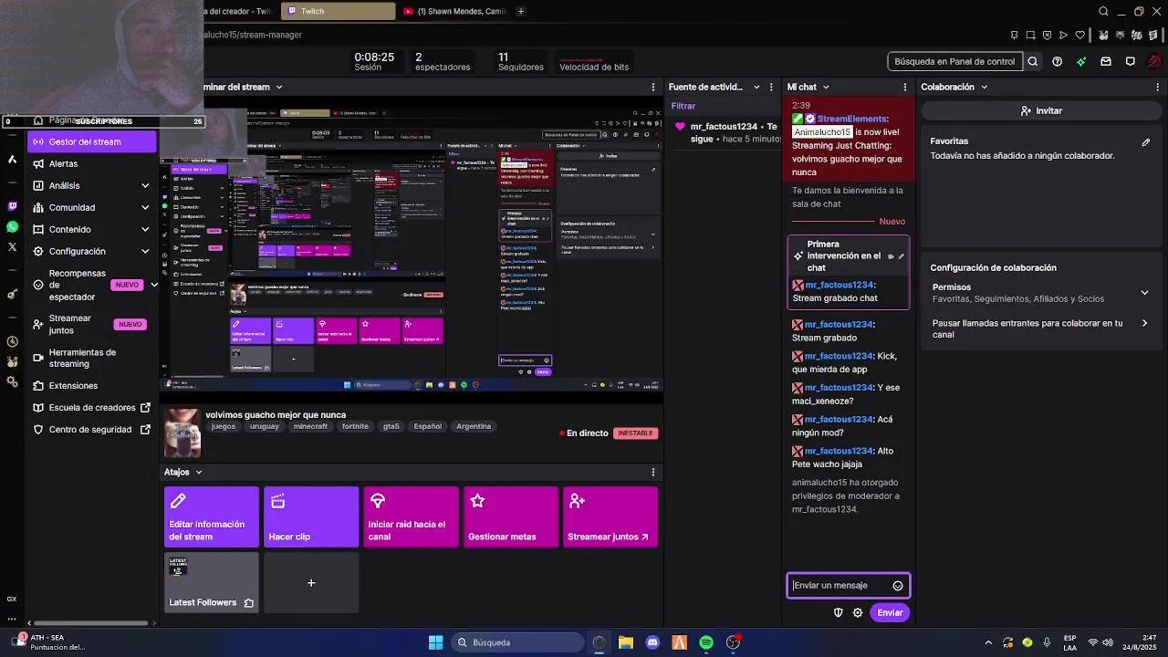
Task: Click Editar información del stream shortcut
Action: pos(212,516)
